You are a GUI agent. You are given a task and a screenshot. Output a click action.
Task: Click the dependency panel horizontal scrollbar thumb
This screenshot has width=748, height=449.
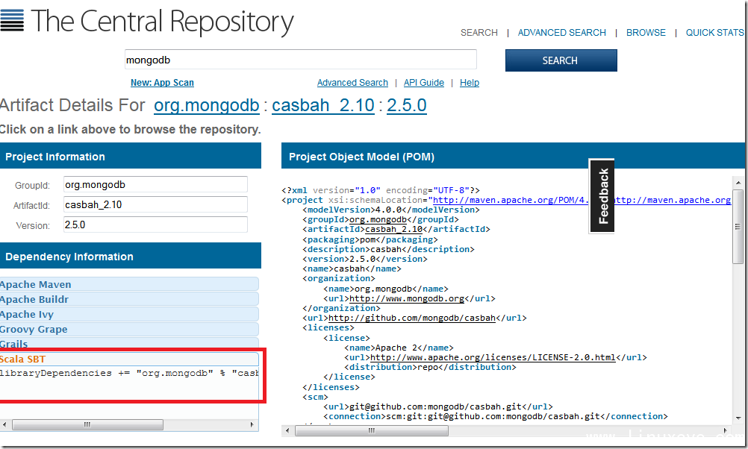coord(87,424)
